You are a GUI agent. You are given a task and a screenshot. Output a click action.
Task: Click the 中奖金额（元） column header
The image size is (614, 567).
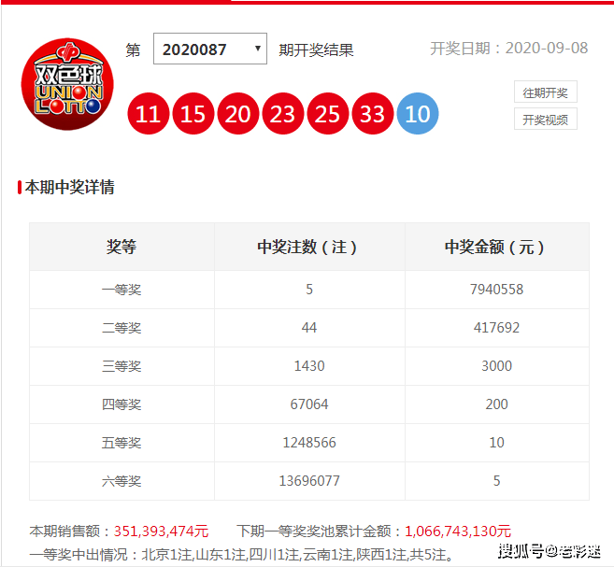pos(494,247)
